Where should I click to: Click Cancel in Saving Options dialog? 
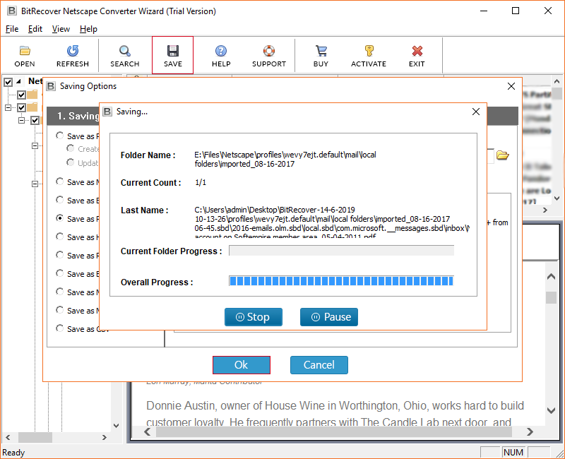[x=319, y=365]
